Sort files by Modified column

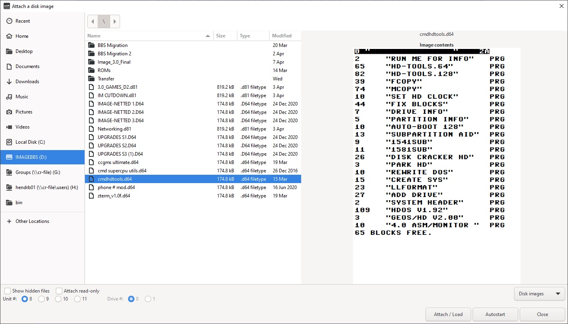[x=285, y=36]
